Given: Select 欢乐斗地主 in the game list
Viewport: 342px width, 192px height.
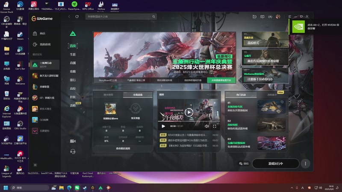Looking at the screenshot, I should (44, 109).
